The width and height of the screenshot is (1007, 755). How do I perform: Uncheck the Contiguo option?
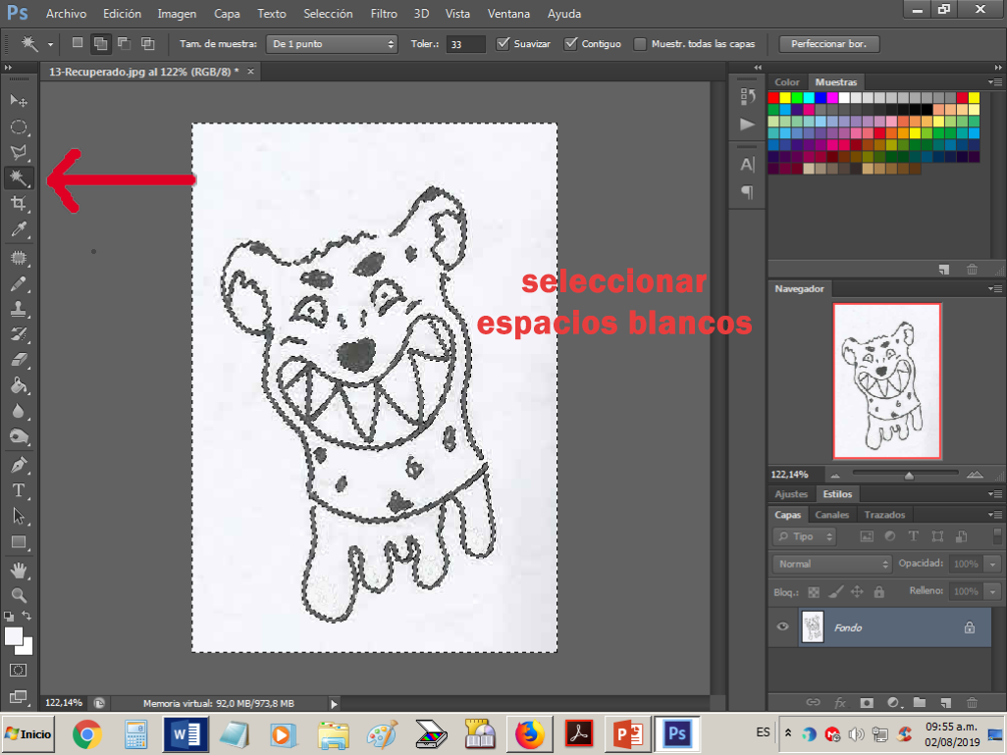[x=571, y=43]
